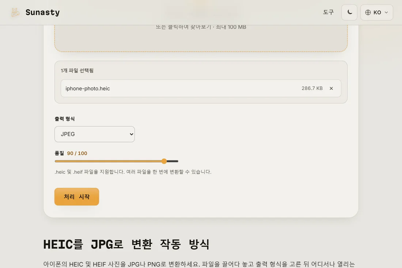Screen dimensions: 402x268
Task: Click the quality slider handle
Action: coord(164,161)
